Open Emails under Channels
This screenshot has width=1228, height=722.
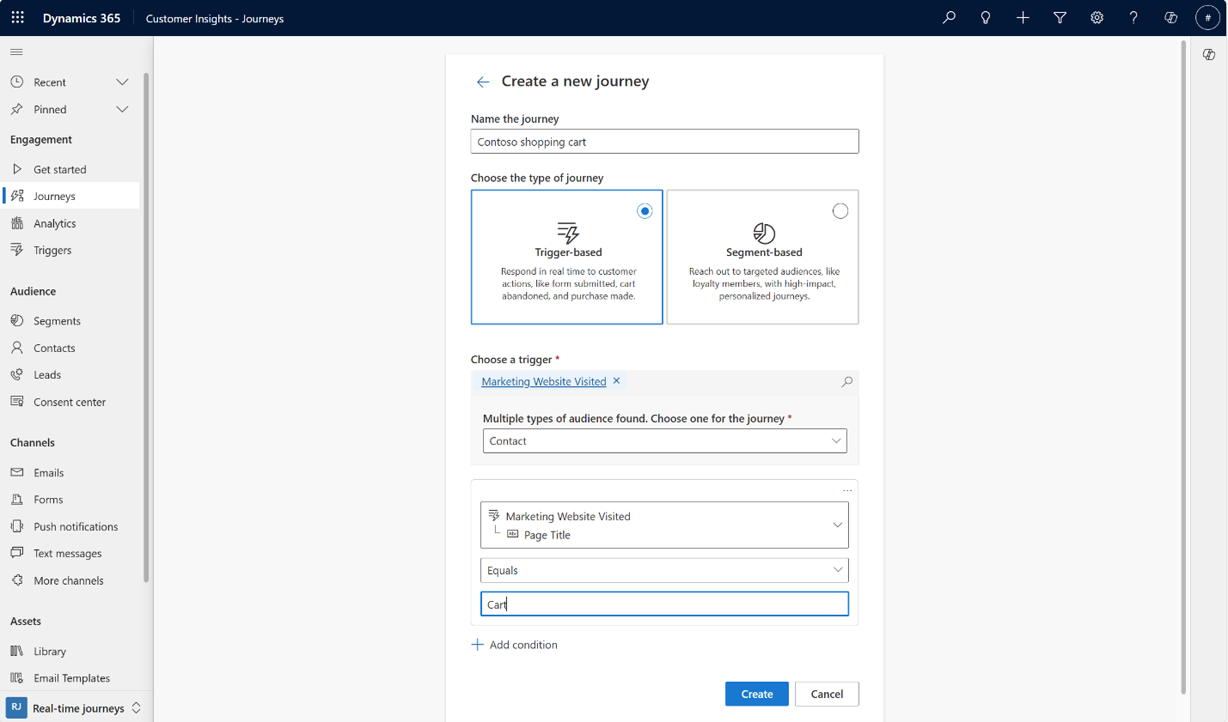[x=48, y=473]
